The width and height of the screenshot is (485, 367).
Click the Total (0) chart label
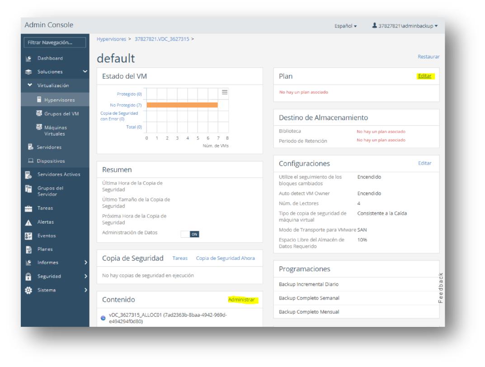[134, 127]
